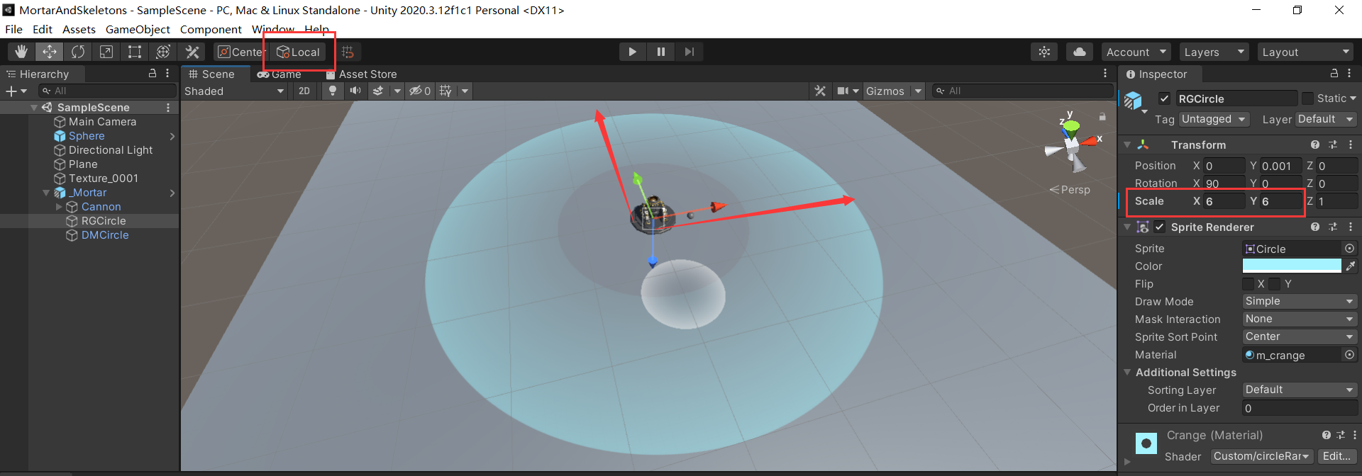Toggle Flip X checkbox
1362x476 pixels.
(1248, 283)
